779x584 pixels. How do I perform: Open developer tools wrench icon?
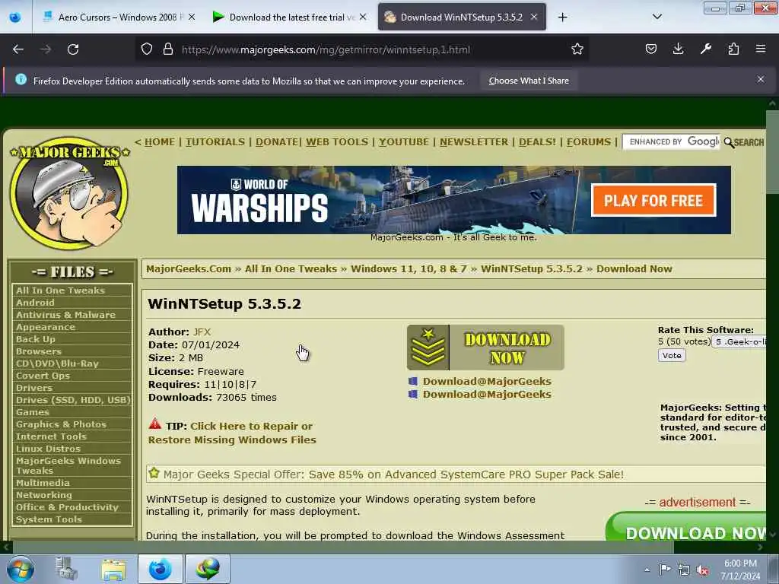coord(705,49)
